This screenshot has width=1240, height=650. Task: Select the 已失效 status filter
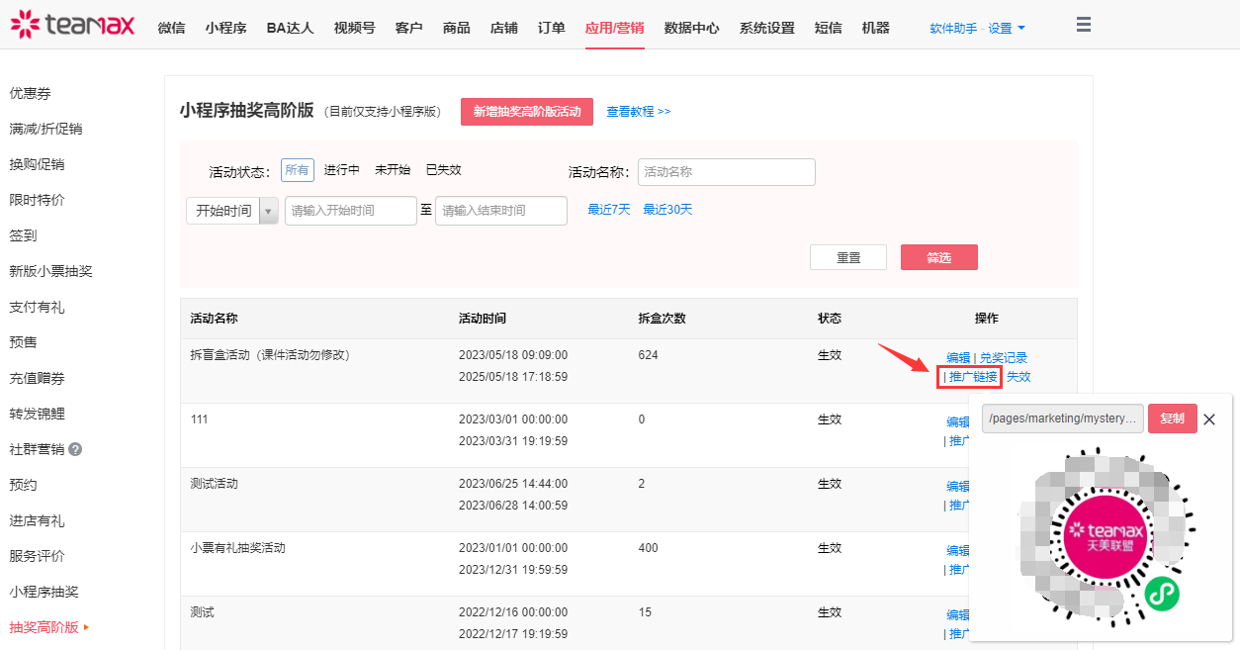click(x=443, y=170)
